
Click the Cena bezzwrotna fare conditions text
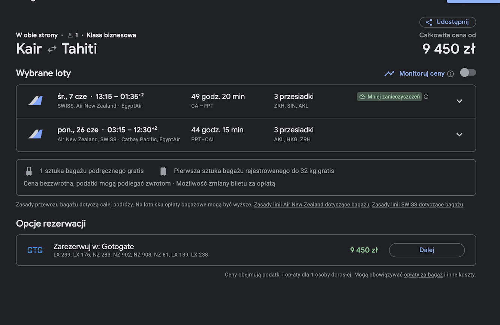pyautogui.click(x=150, y=184)
